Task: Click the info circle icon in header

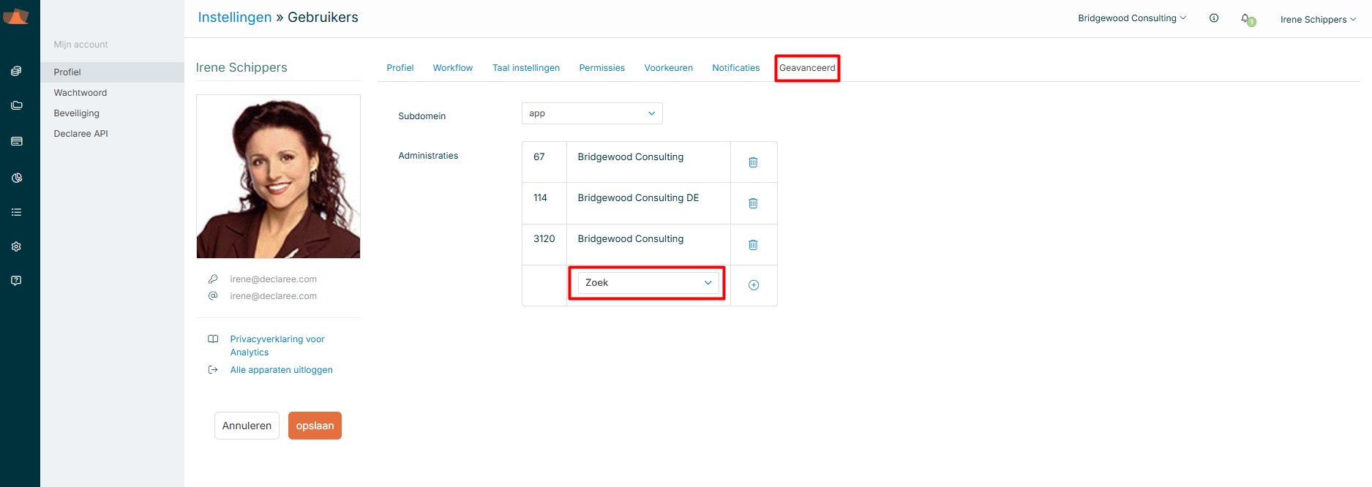Action: click(x=1214, y=18)
